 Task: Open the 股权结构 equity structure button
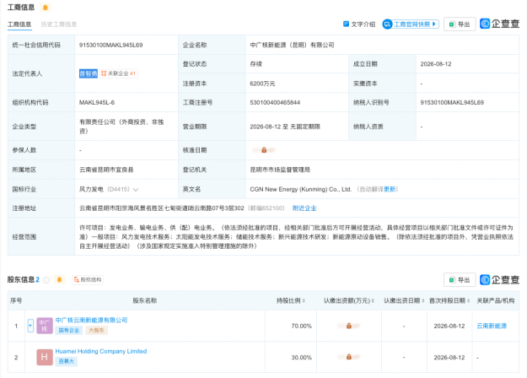tap(88, 280)
